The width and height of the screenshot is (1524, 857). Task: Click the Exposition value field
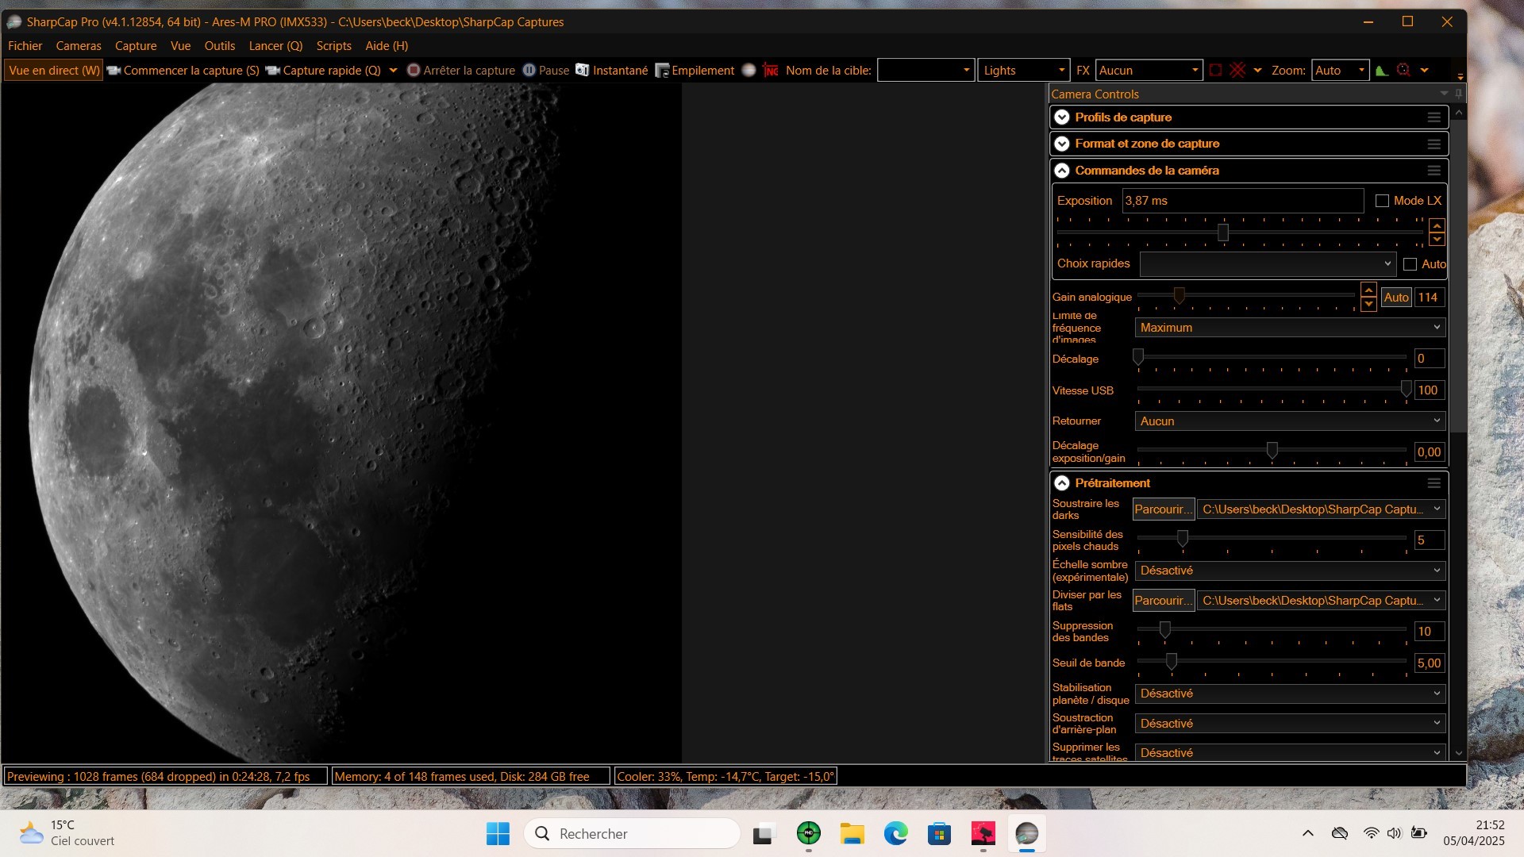click(1243, 201)
